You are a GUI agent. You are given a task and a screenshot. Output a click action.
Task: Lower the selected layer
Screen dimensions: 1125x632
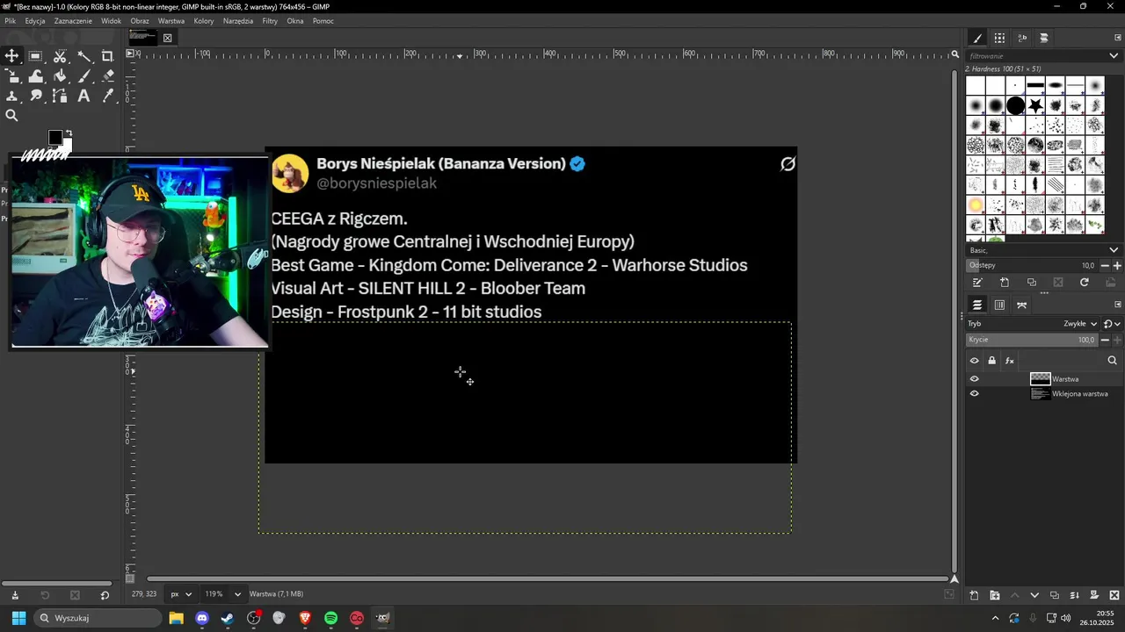click(1034, 595)
